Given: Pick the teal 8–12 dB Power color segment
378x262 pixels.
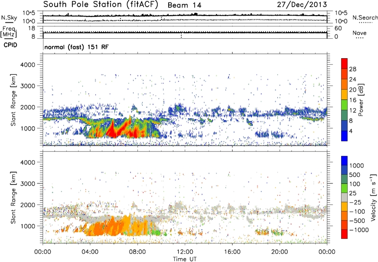Looking at the screenshot, I should pos(344,115).
